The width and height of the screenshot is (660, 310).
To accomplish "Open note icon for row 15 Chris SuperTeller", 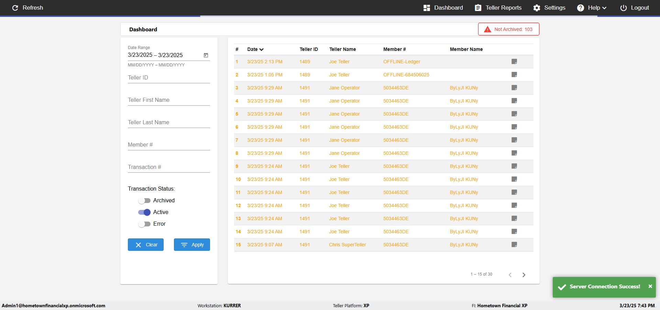I will [x=514, y=245].
